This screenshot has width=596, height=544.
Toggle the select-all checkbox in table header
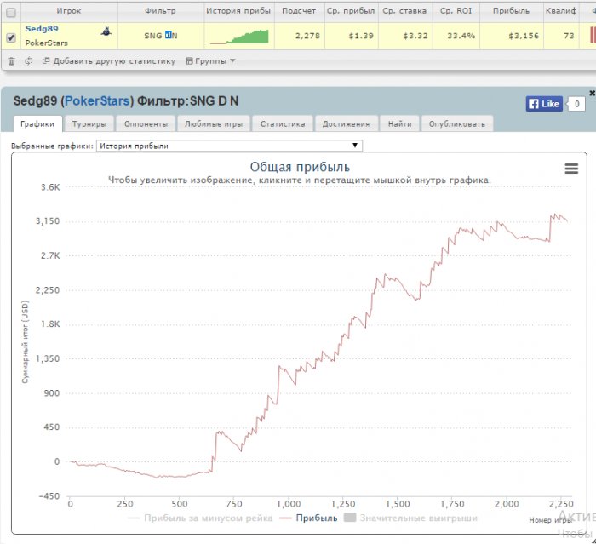click(11, 12)
